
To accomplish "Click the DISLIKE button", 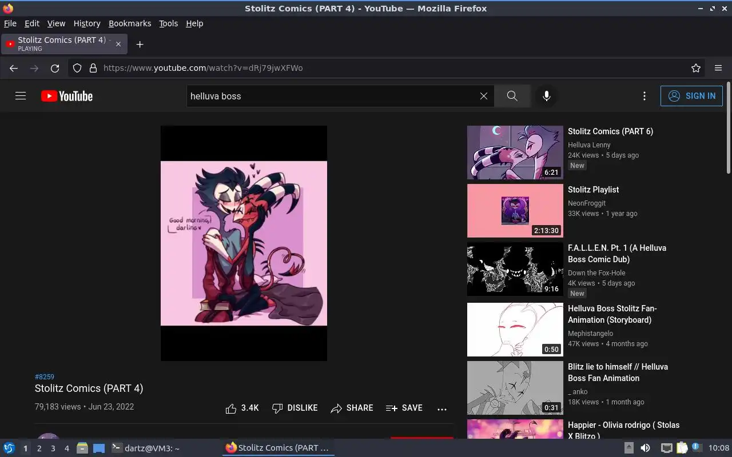I will [295, 408].
